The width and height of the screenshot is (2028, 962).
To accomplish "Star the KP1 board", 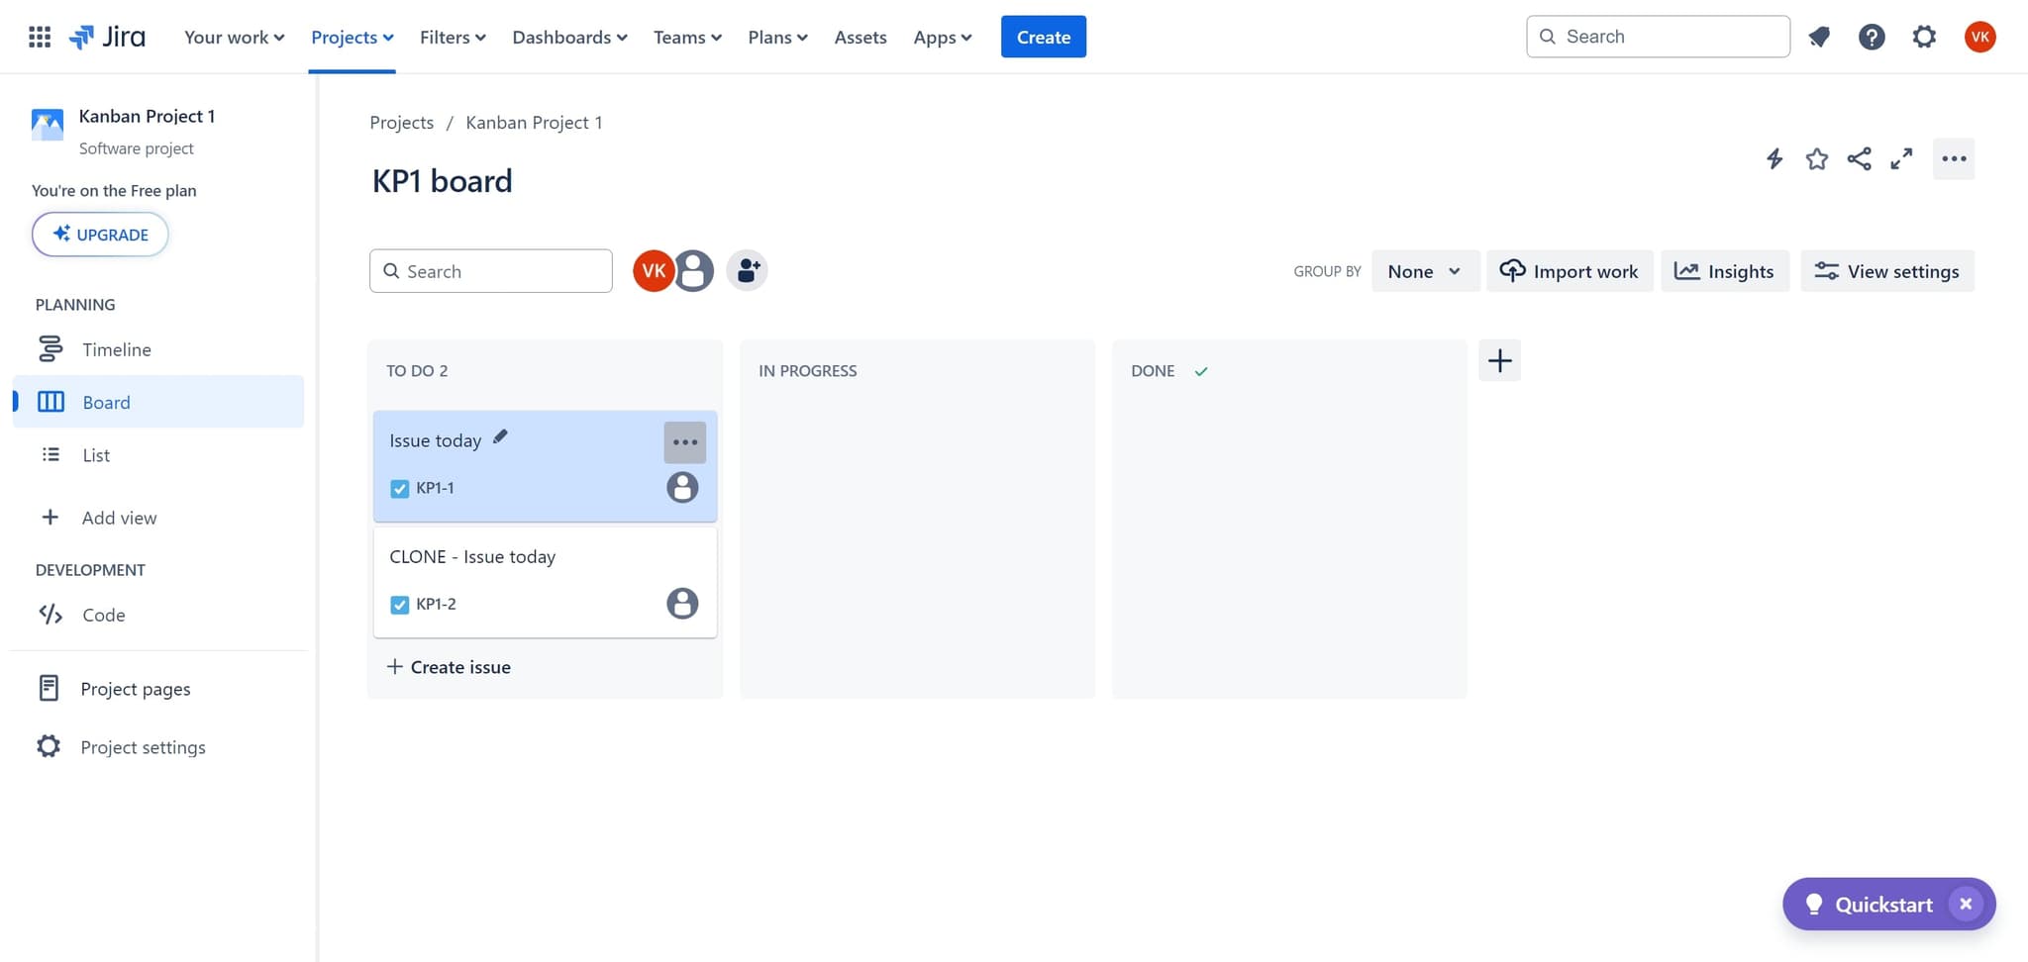I will 1816,158.
